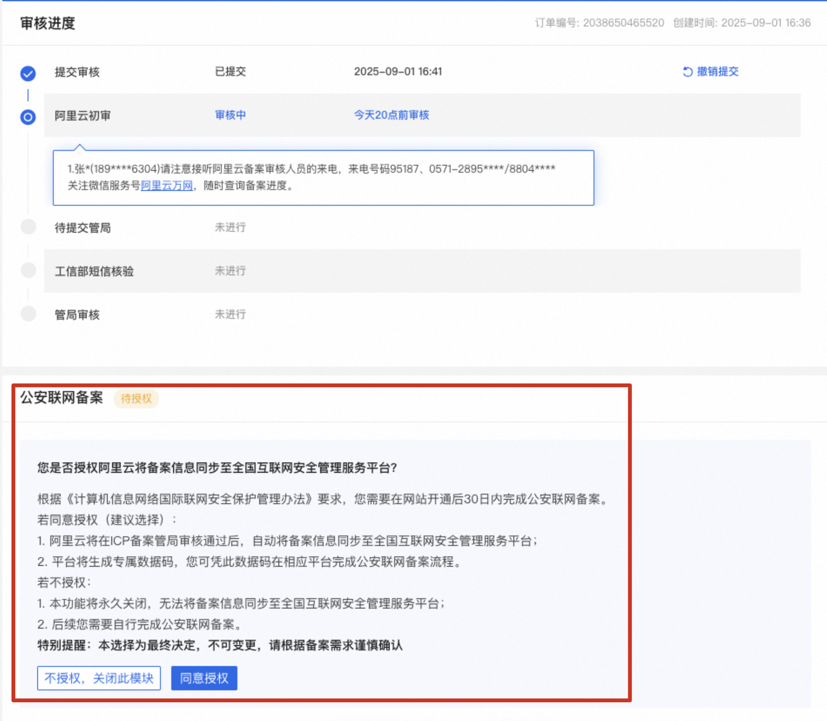The height and width of the screenshot is (721, 827).
Task: Choose 不授权，关闭此模块 button
Action: point(99,678)
